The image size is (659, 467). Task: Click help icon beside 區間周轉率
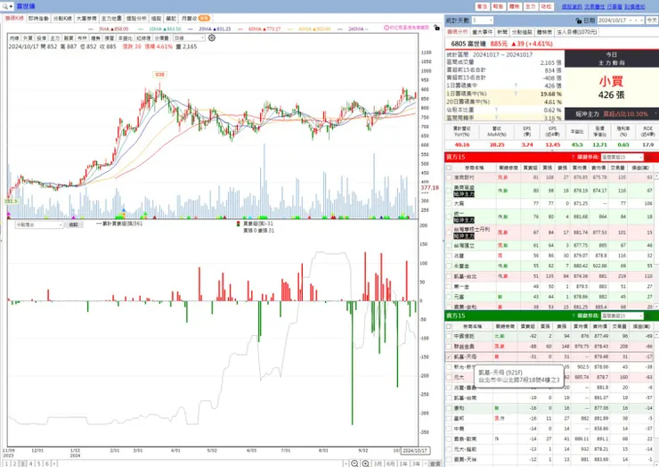(496, 118)
